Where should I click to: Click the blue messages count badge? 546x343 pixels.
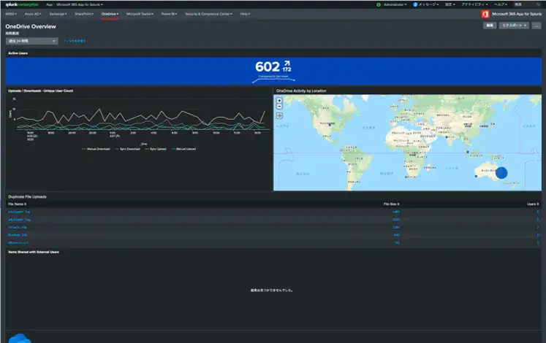point(415,4)
